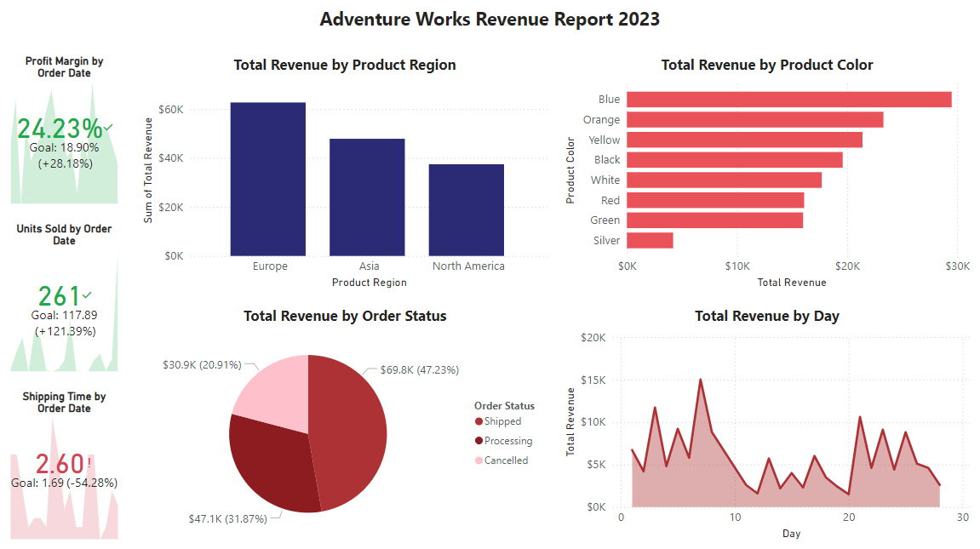Select the Blue bar in color chart
980x549 pixels.
click(789, 100)
